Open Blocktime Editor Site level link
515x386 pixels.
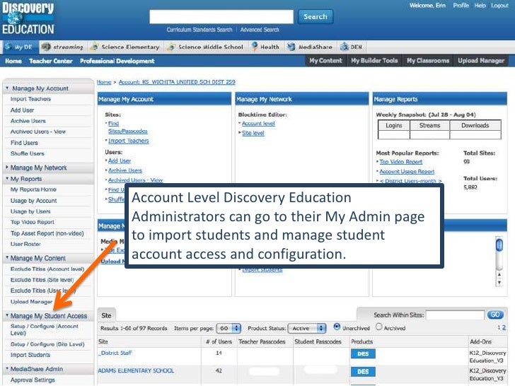pyautogui.click(x=253, y=133)
